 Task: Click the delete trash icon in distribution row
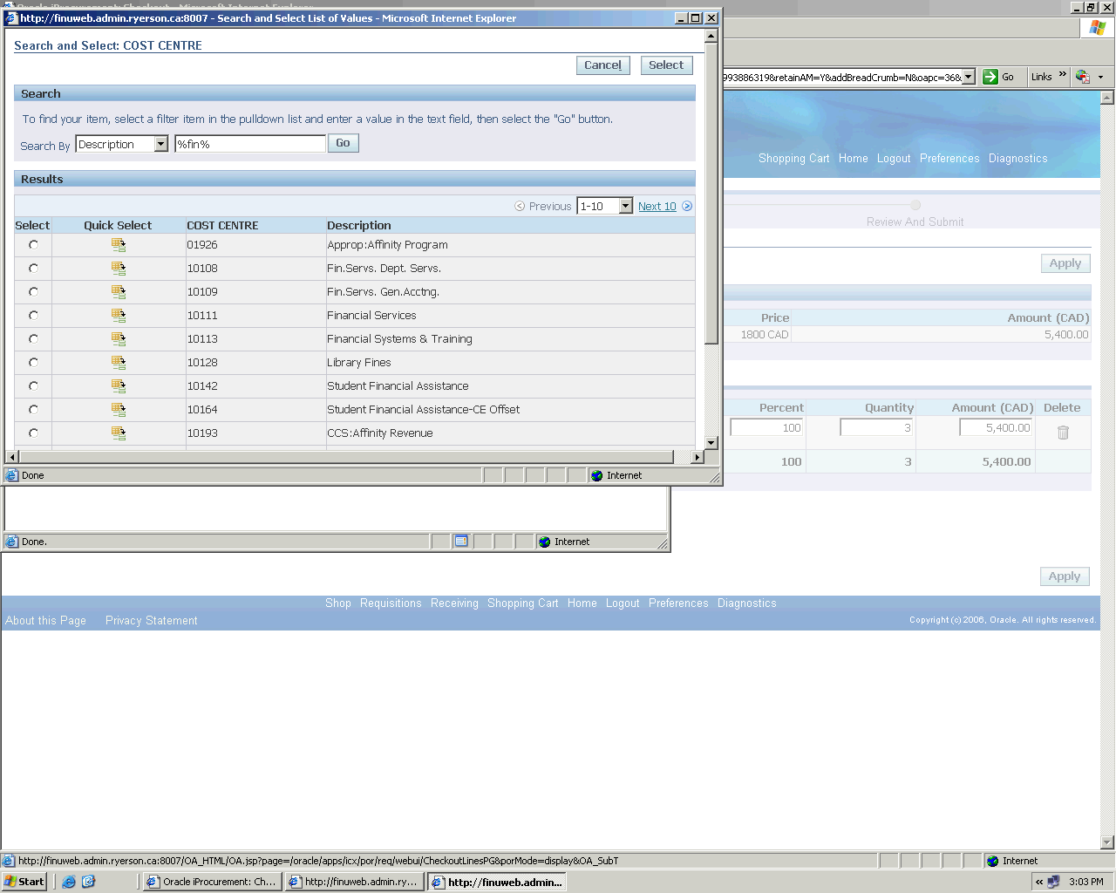pyautogui.click(x=1063, y=433)
